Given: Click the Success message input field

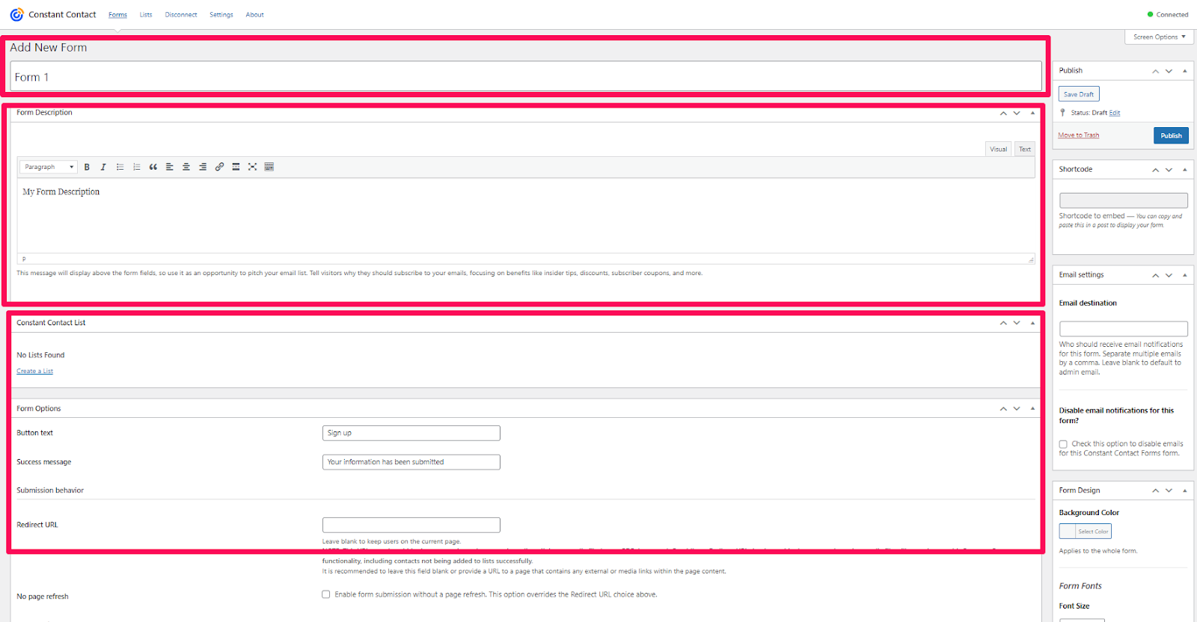Looking at the screenshot, I should point(411,462).
